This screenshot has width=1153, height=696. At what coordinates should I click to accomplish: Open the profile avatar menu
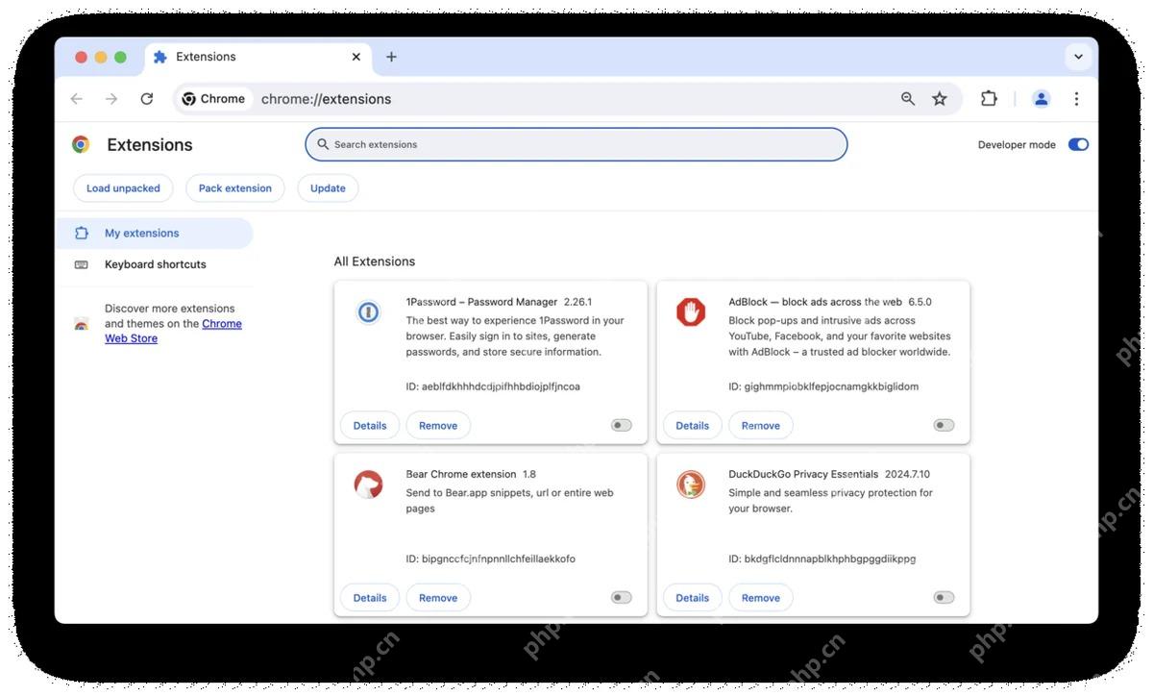tap(1041, 99)
